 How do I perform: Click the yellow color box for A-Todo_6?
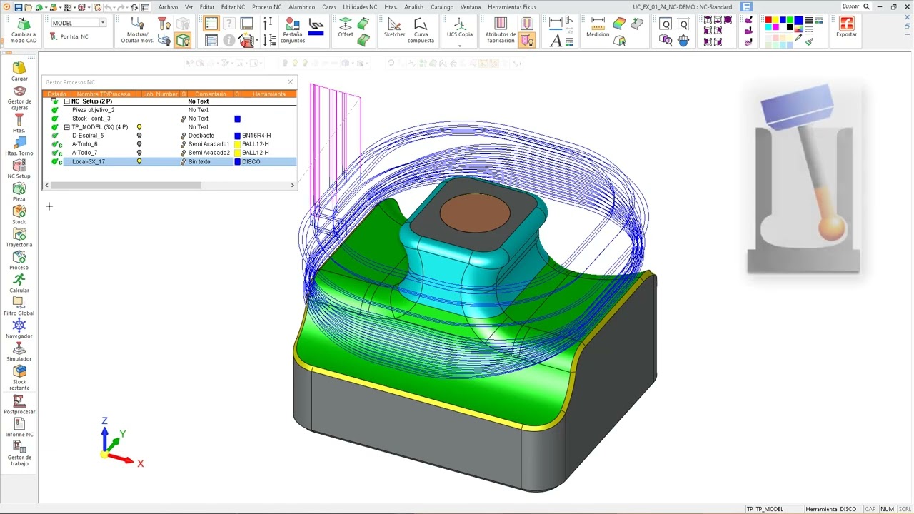238,144
